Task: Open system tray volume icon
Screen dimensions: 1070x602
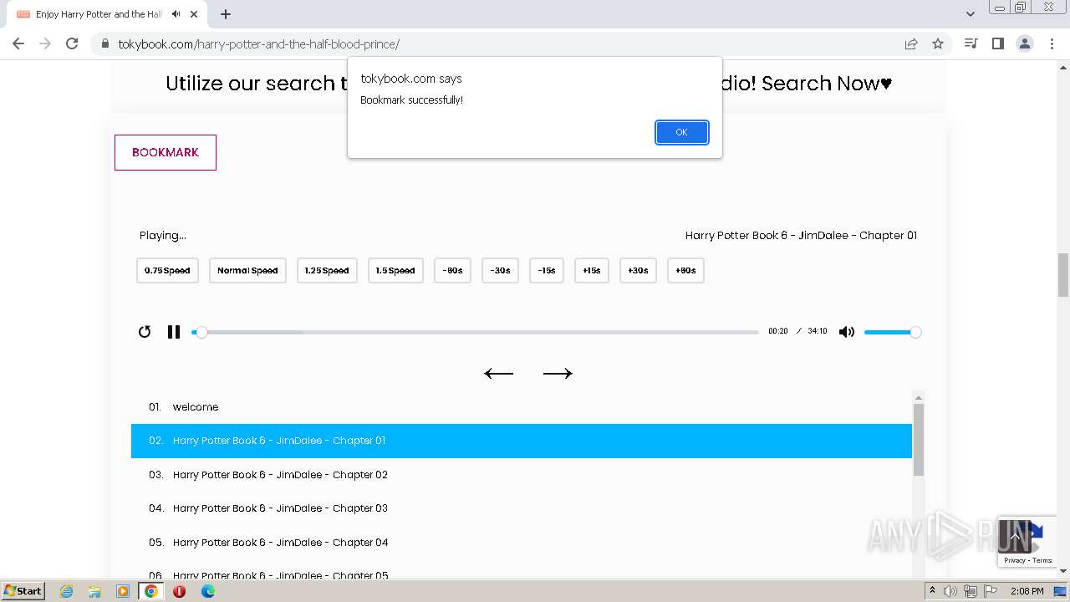Action: [x=950, y=591]
